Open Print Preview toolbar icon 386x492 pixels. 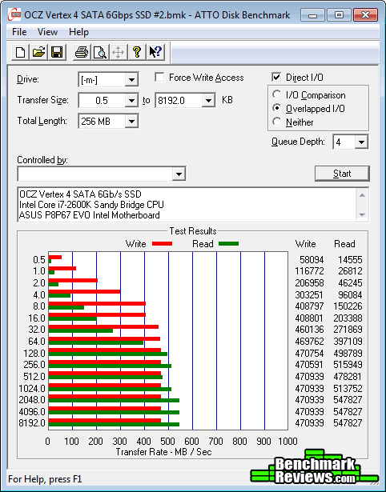100,52
